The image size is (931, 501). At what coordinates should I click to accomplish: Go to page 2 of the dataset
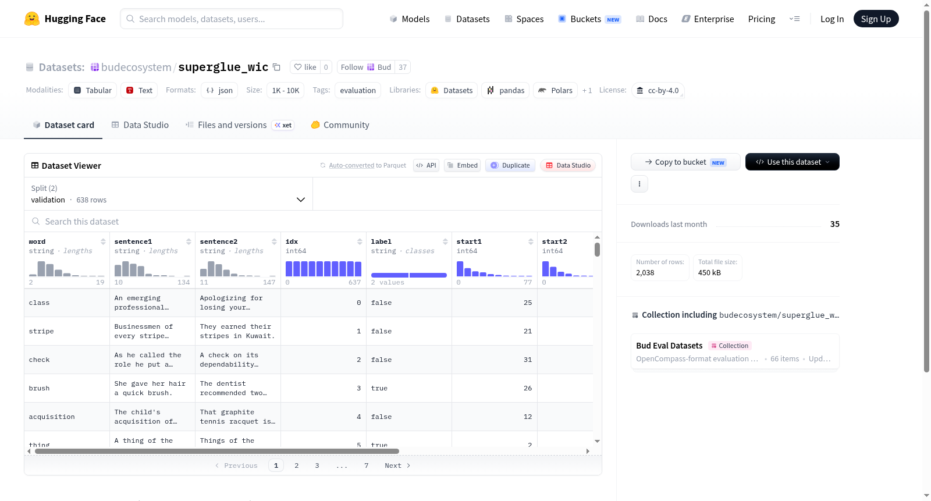point(297,466)
